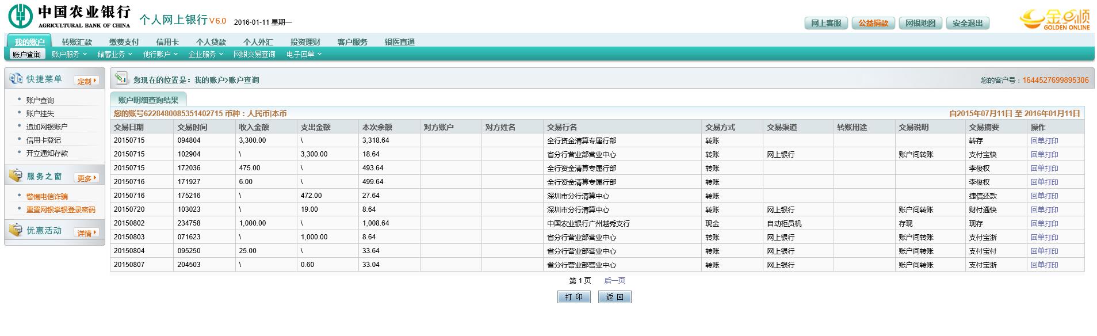Click the 更多 button in 服务之窗

[x=86, y=178]
